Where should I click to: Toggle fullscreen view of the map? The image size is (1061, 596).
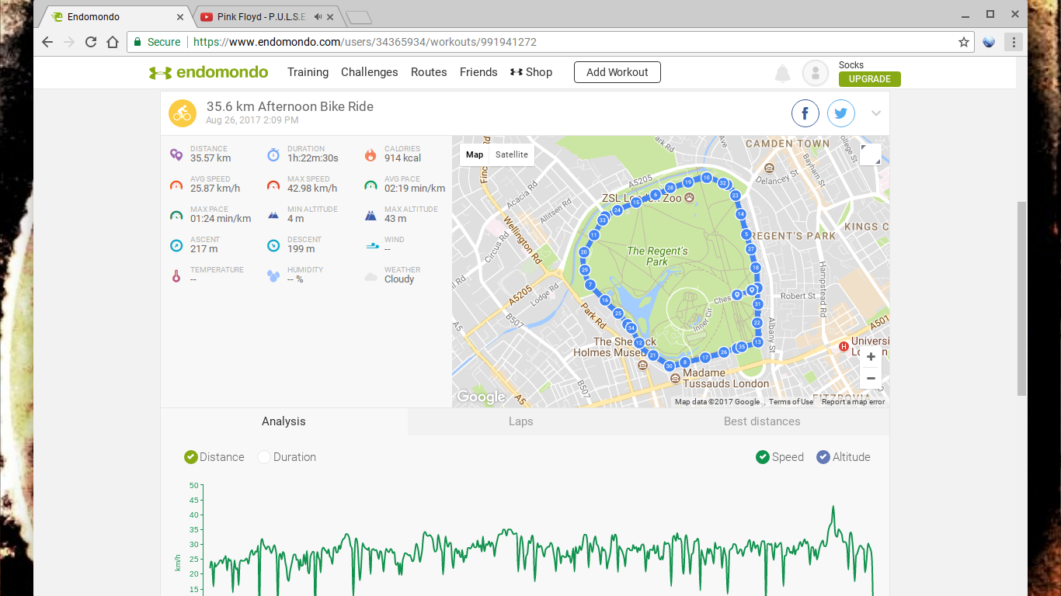coord(871,154)
